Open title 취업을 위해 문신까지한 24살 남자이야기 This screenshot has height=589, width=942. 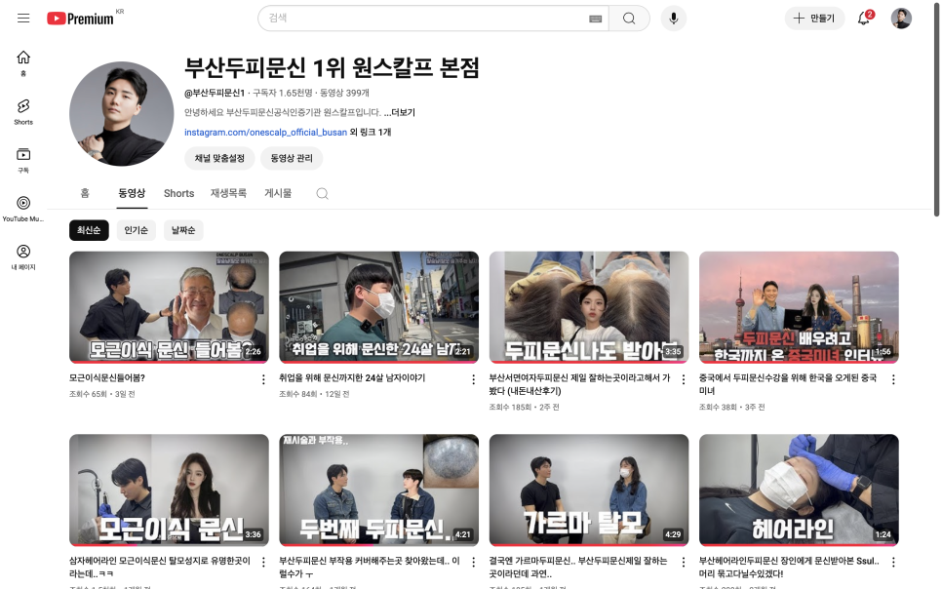(x=352, y=378)
